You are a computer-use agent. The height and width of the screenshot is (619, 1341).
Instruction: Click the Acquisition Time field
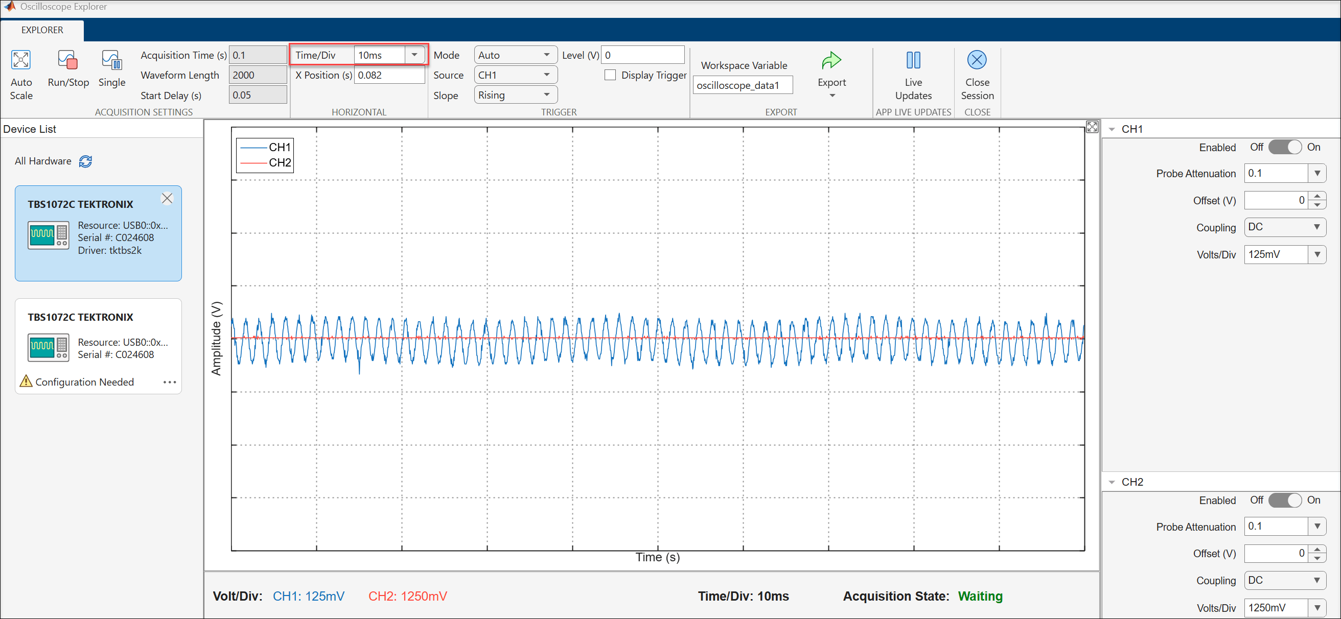click(x=258, y=55)
